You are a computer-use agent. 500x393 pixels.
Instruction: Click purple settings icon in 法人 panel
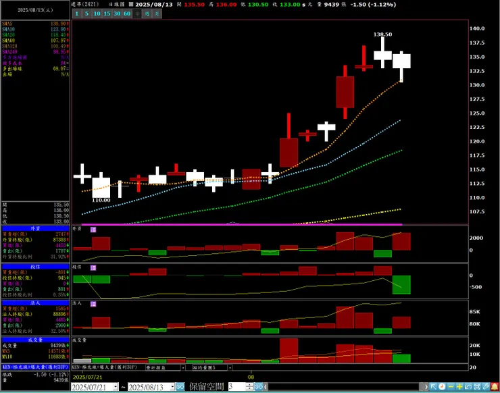click(93, 304)
